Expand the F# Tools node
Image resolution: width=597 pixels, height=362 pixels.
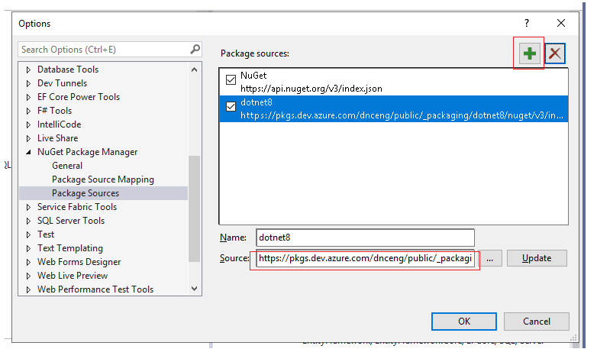point(28,111)
